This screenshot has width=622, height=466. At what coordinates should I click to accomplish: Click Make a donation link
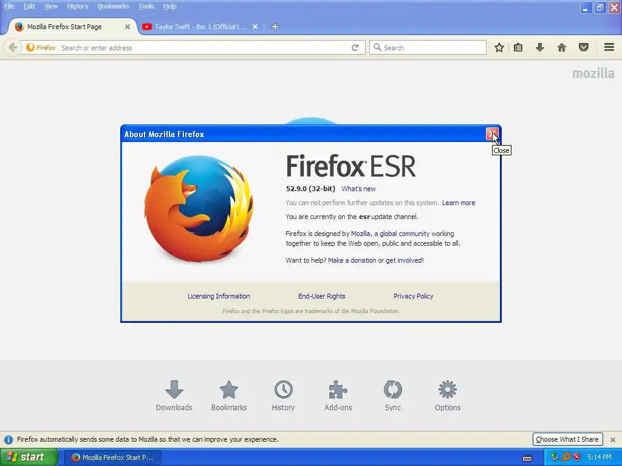[x=352, y=260]
